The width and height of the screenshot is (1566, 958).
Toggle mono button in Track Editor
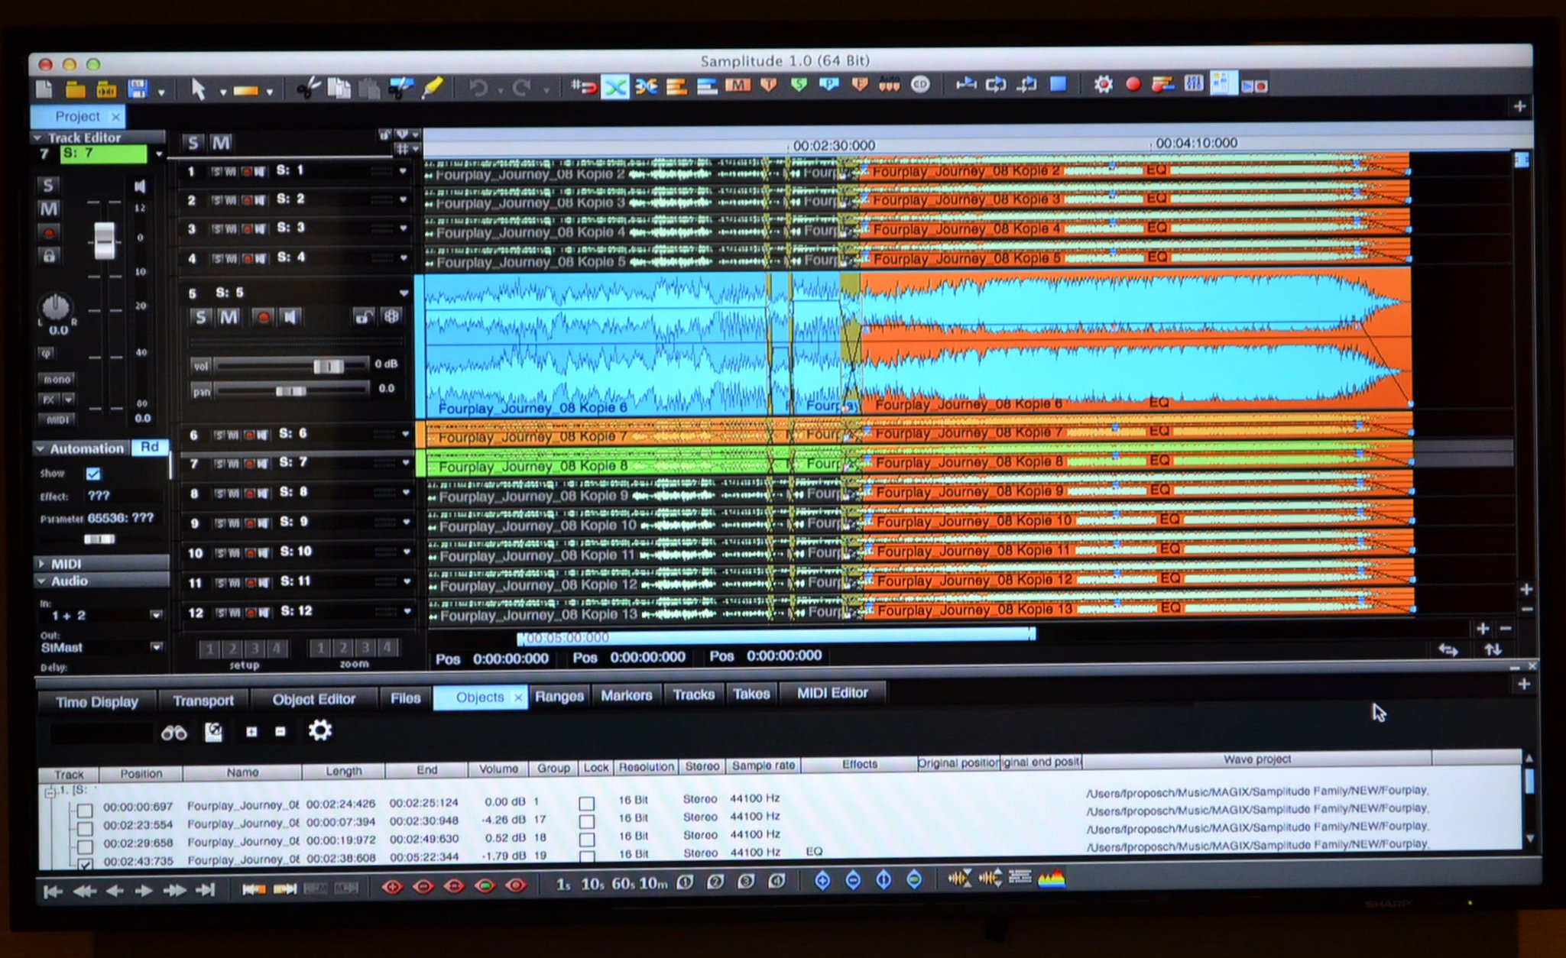tap(57, 379)
